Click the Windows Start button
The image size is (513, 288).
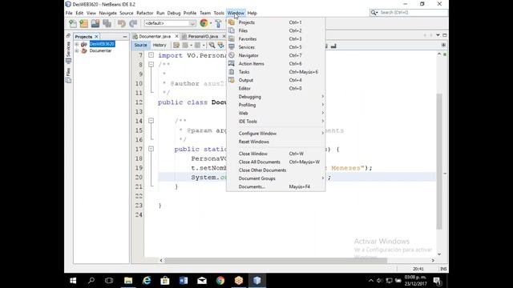click(73, 281)
